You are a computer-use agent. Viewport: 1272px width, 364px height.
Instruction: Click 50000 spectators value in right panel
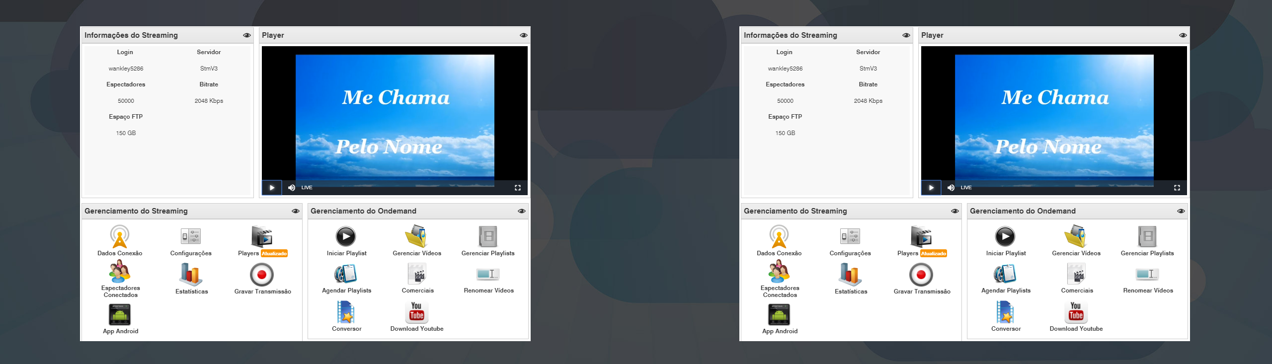(x=785, y=101)
